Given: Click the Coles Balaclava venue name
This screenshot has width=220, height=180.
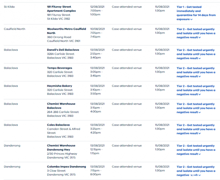Looking at the screenshot, I should (58, 125).
